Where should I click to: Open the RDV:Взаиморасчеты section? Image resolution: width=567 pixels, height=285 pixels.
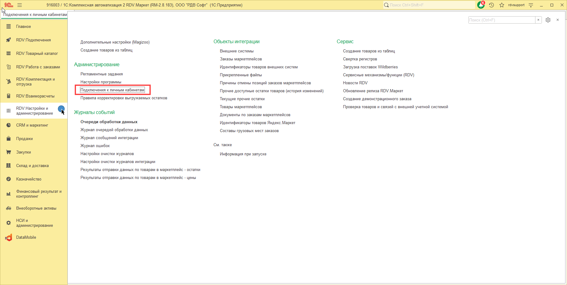point(34,96)
